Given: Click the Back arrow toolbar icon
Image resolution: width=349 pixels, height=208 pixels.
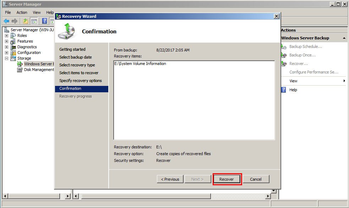Looking at the screenshot, I should 6,21.
